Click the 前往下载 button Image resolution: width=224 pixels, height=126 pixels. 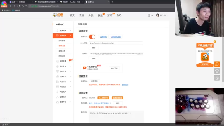point(114,69)
